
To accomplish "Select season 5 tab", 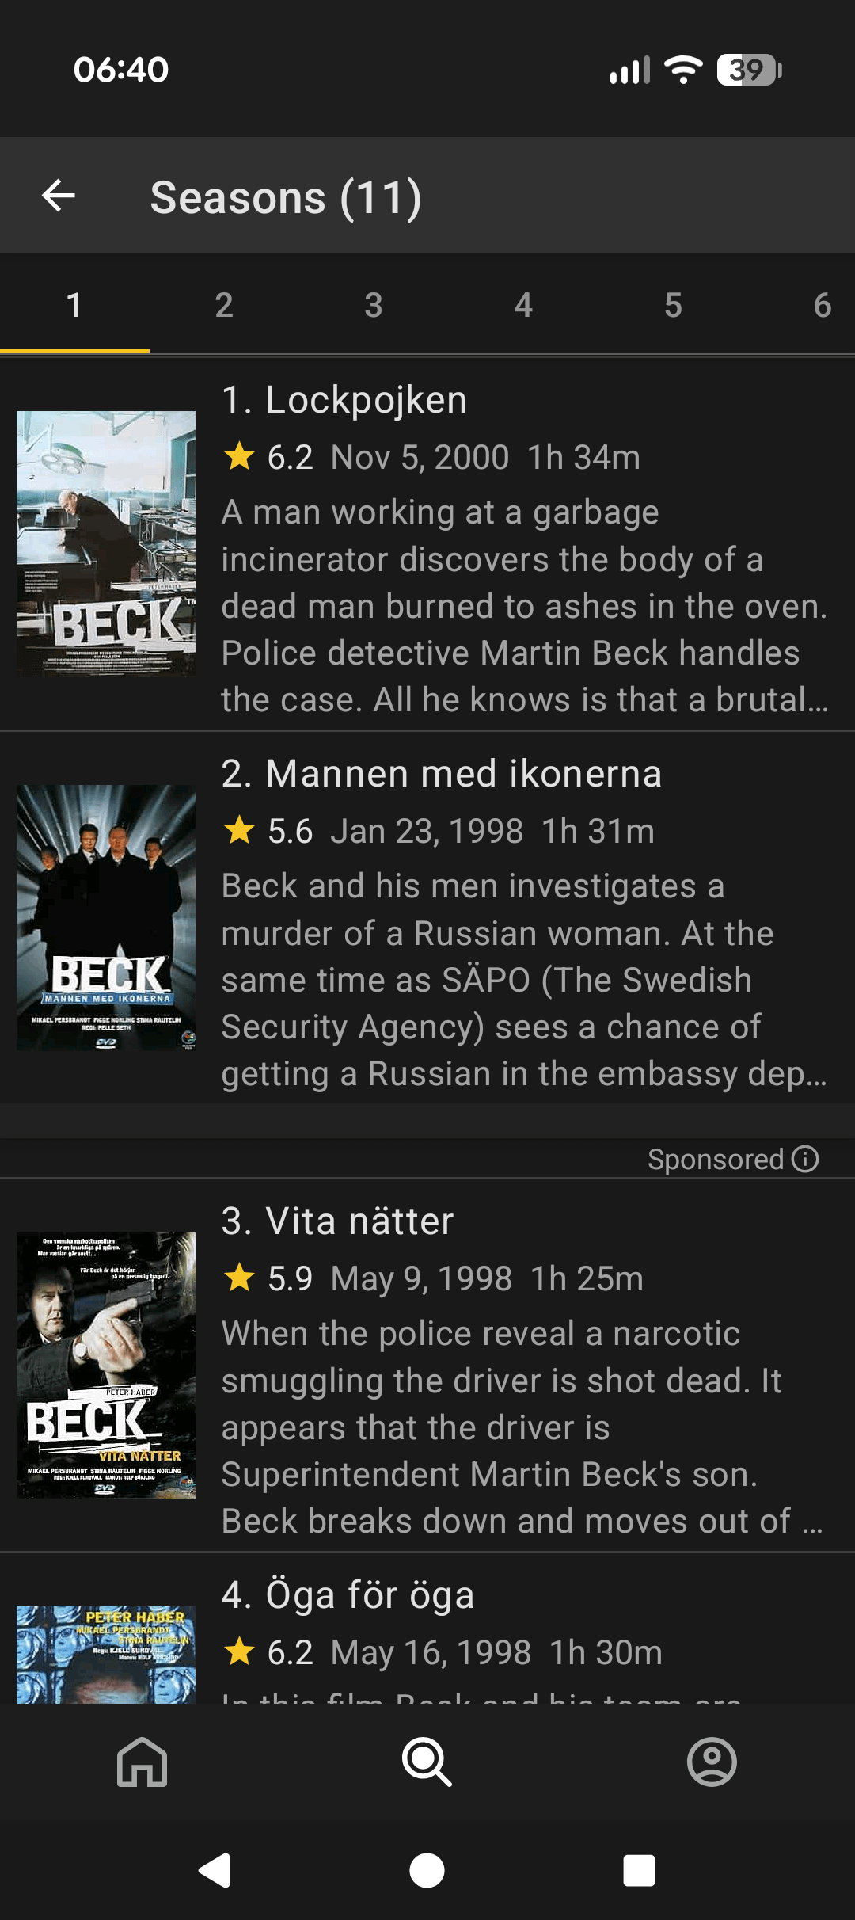I will (x=673, y=305).
